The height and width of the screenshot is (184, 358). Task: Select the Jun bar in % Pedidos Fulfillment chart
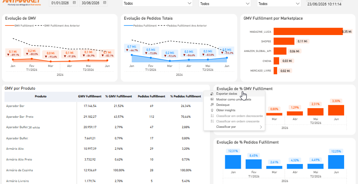pos(336,162)
